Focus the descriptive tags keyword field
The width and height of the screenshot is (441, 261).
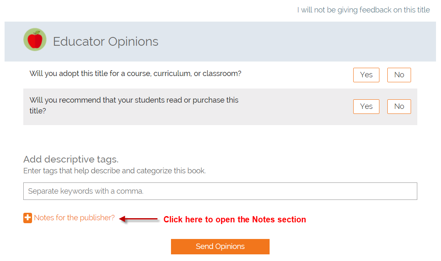220,191
